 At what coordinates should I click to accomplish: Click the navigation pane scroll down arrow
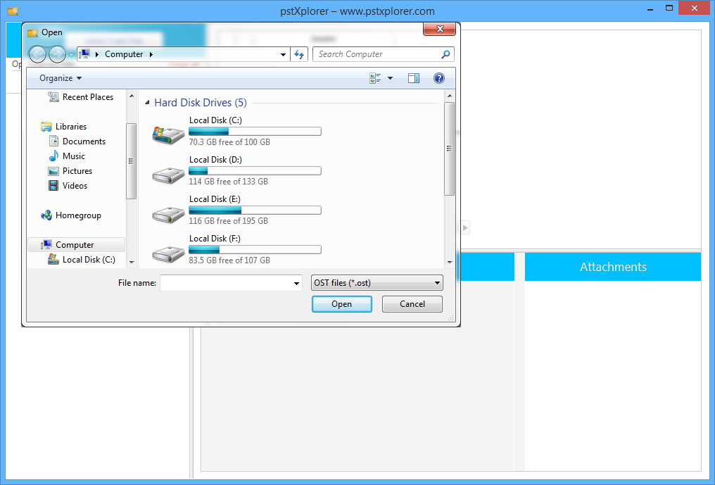tap(132, 263)
